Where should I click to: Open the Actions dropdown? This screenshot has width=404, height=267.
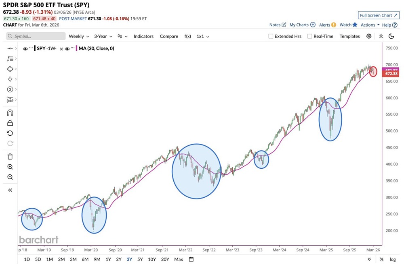pyautogui.click(x=368, y=25)
